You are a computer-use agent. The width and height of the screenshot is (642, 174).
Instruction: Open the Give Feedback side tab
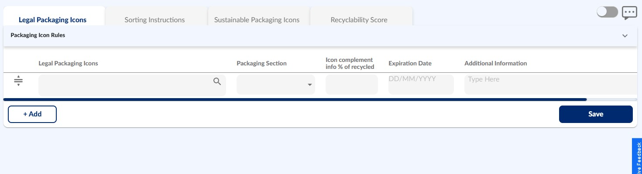click(637, 156)
